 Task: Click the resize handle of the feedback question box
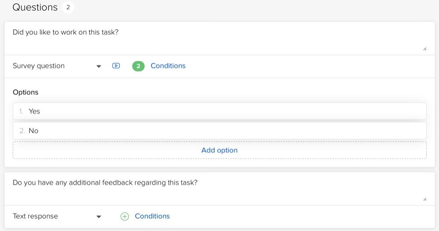425,199
